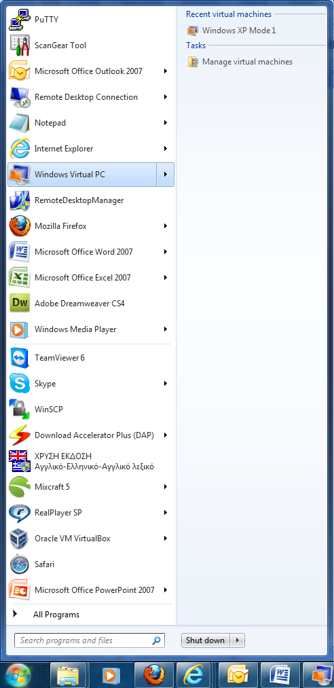Open the Notepad icon
The width and height of the screenshot is (334, 688).
pyautogui.click(x=20, y=123)
